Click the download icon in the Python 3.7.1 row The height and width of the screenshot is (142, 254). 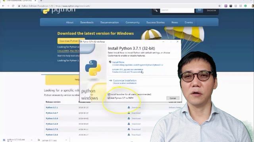pos(129,107)
